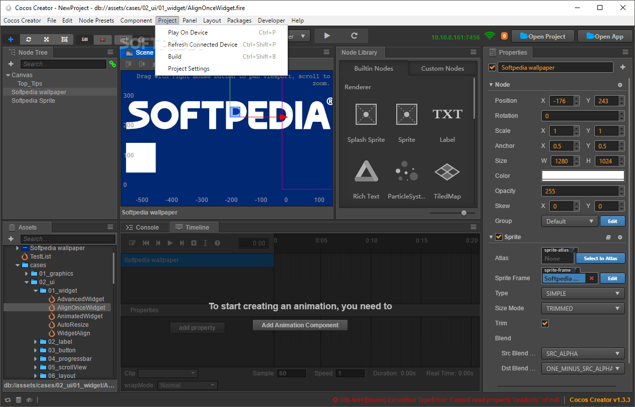Switch to the Console tab

click(143, 228)
